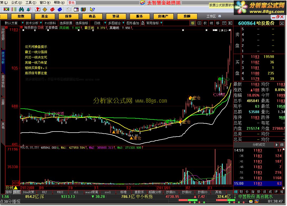Select the KDJ indicator tab

tap(45, 192)
